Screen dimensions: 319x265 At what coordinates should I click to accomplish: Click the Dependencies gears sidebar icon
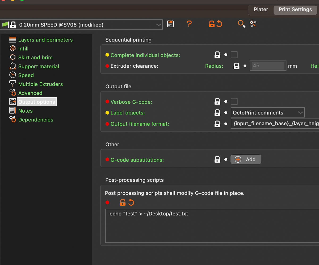12,120
